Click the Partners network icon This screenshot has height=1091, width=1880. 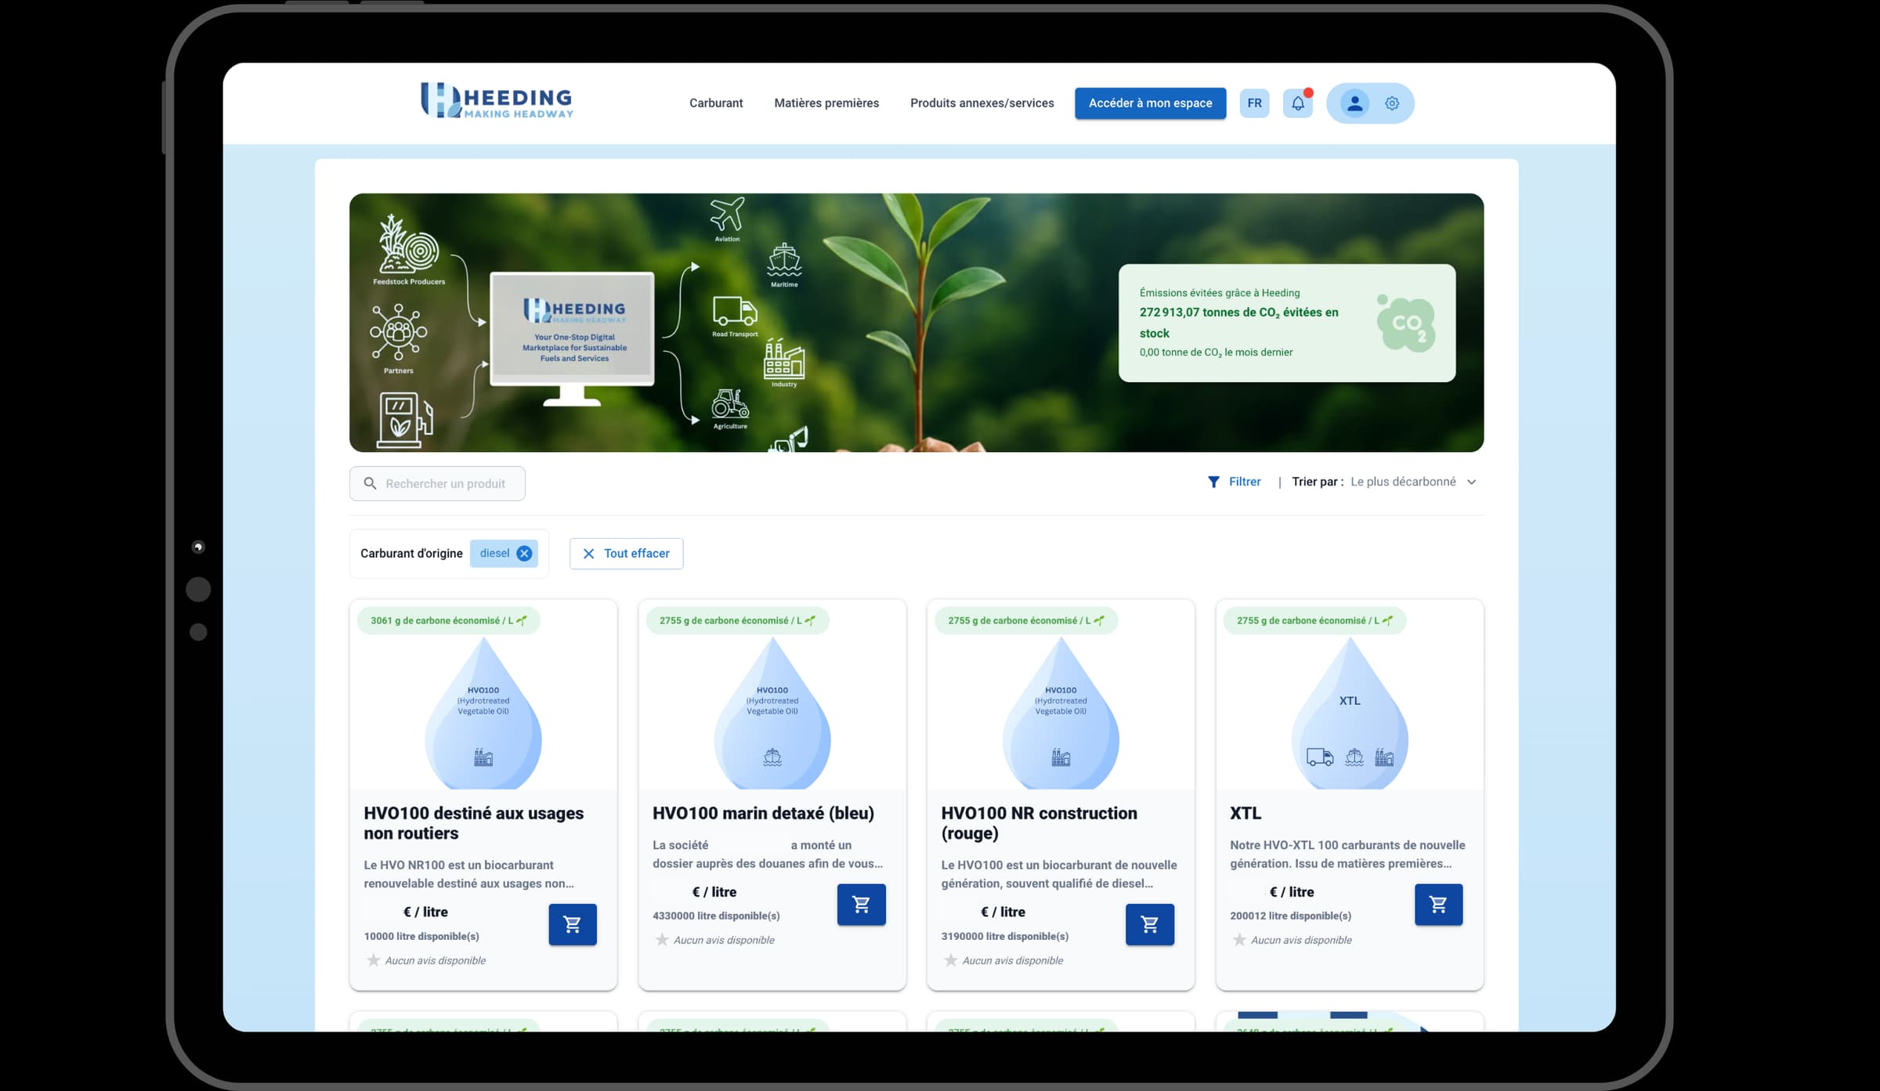pyautogui.click(x=399, y=332)
